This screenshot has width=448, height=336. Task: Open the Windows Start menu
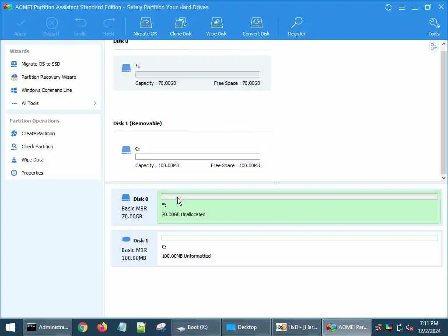(x=10, y=327)
